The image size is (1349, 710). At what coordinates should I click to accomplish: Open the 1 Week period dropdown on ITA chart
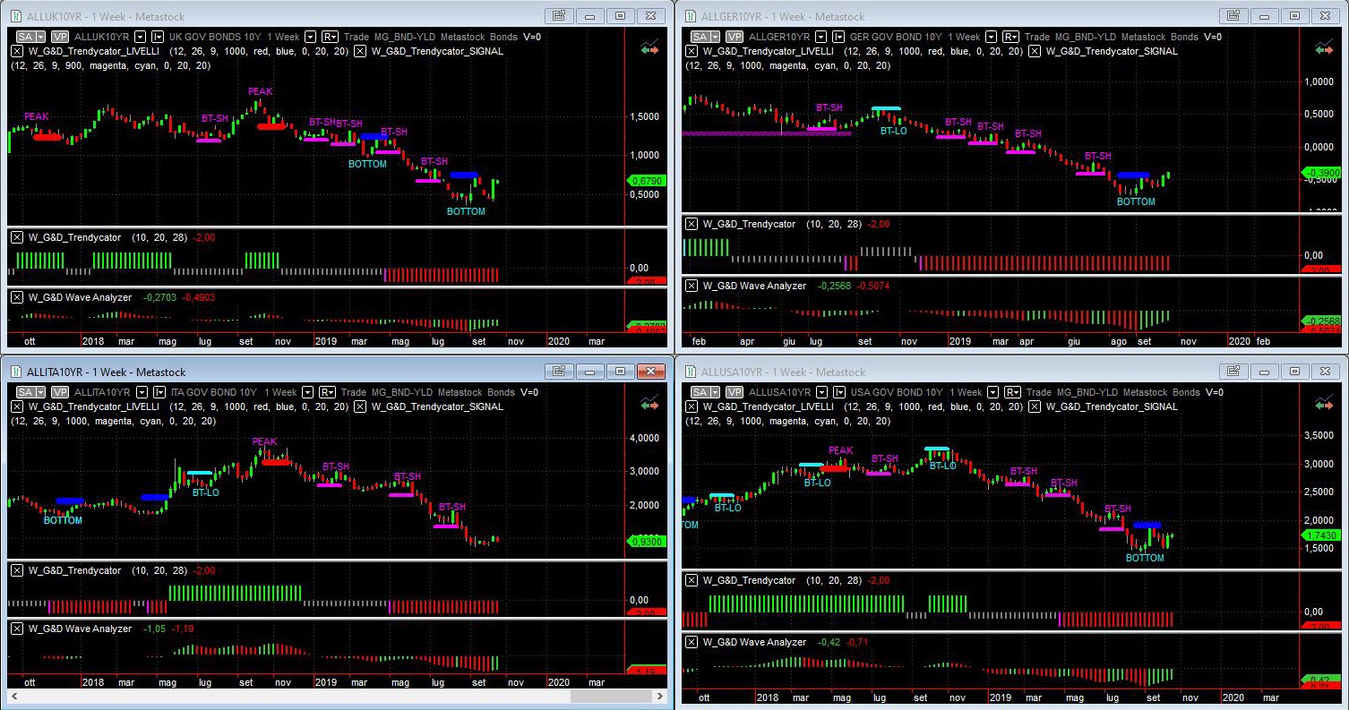tap(305, 392)
